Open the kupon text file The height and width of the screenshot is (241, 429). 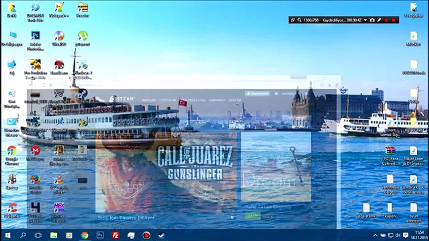pos(390,211)
